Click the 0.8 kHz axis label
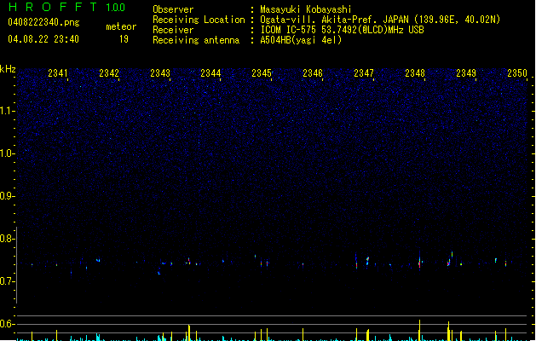The height and width of the screenshot is (341, 536). coord(7,239)
